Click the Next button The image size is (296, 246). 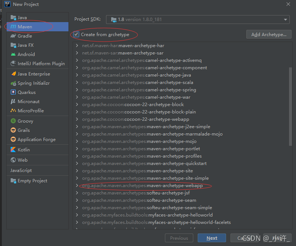[212, 238]
